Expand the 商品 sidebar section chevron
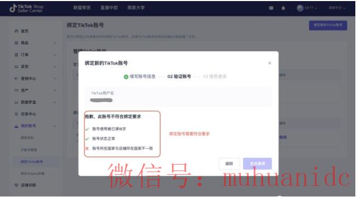The width and height of the screenshot is (358, 197). coord(55,43)
